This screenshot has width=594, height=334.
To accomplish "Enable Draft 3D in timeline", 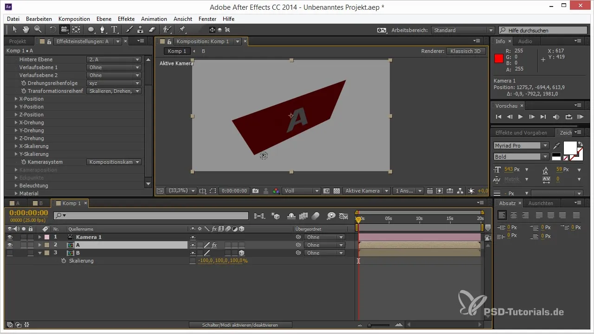I will [276, 216].
